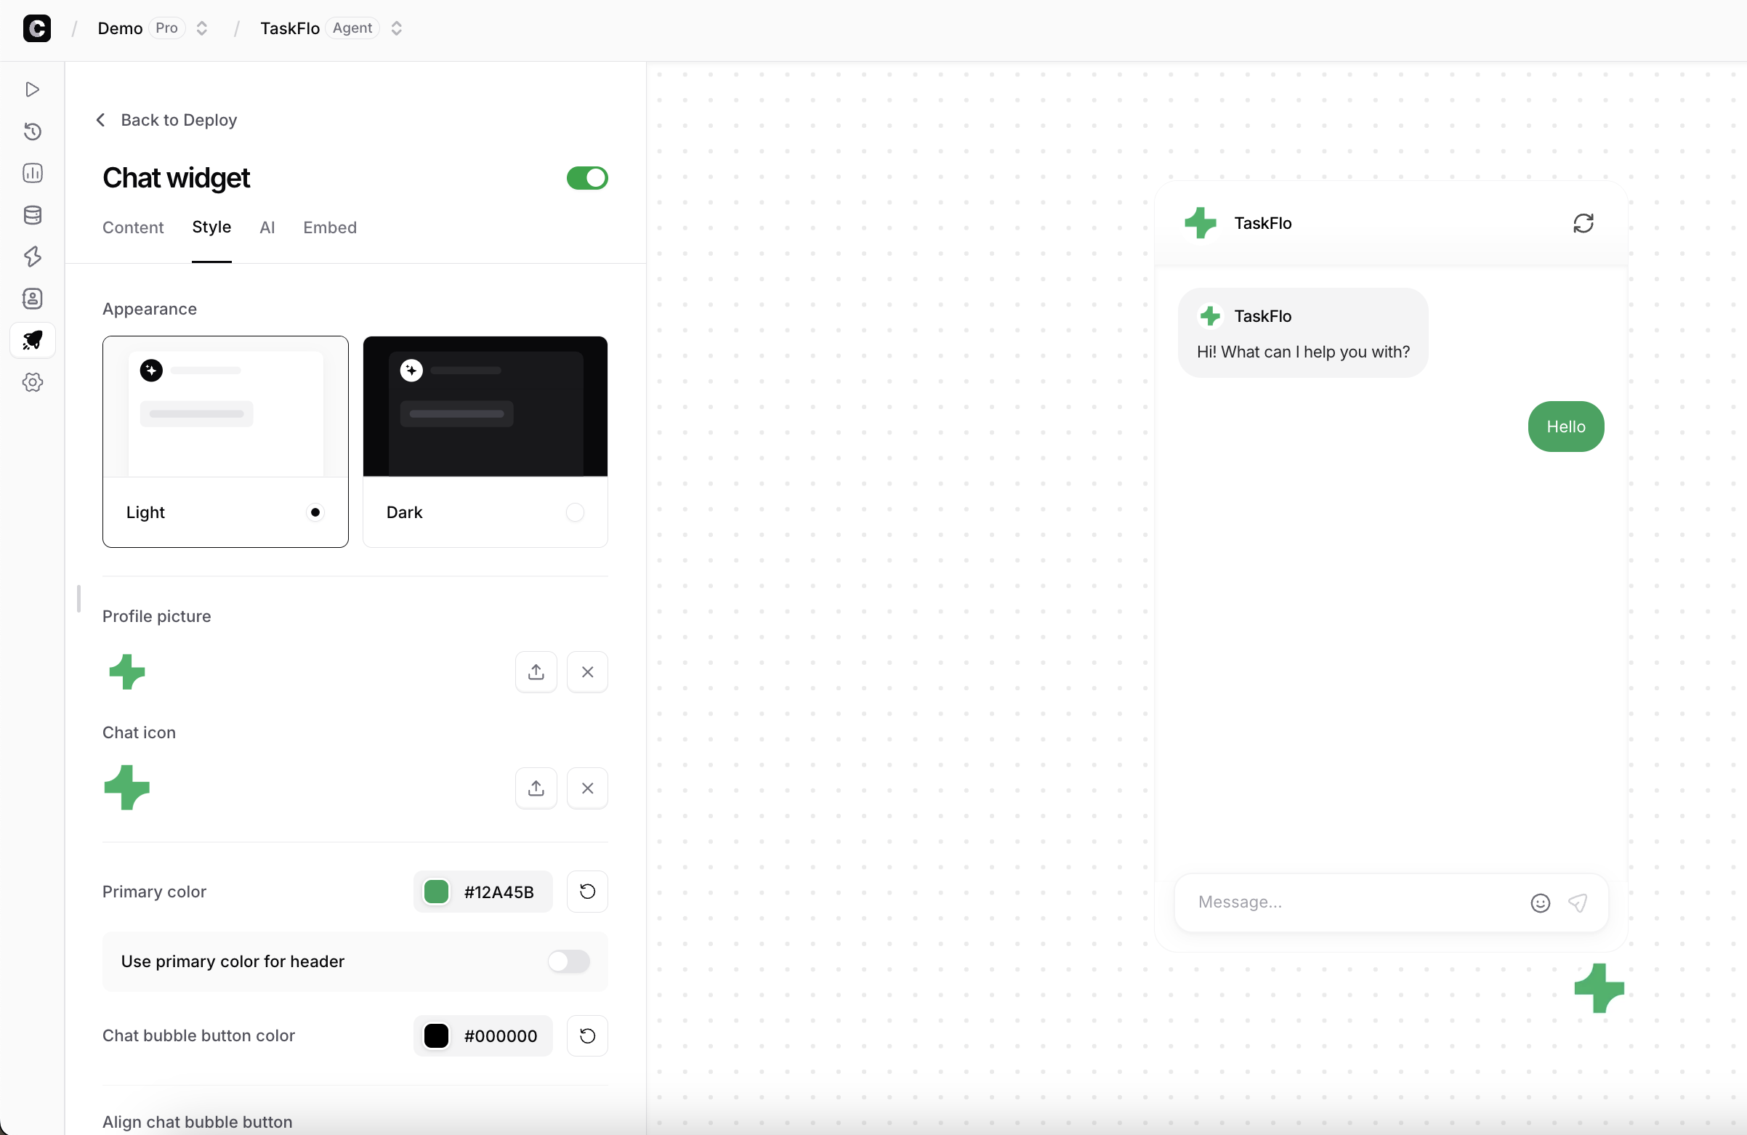1747x1135 pixels.
Task: Open the analytics dashboard icon
Action: [32, 173]
